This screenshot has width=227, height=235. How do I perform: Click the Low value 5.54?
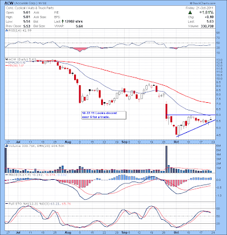pyautogui.click(x=26, y=22)
